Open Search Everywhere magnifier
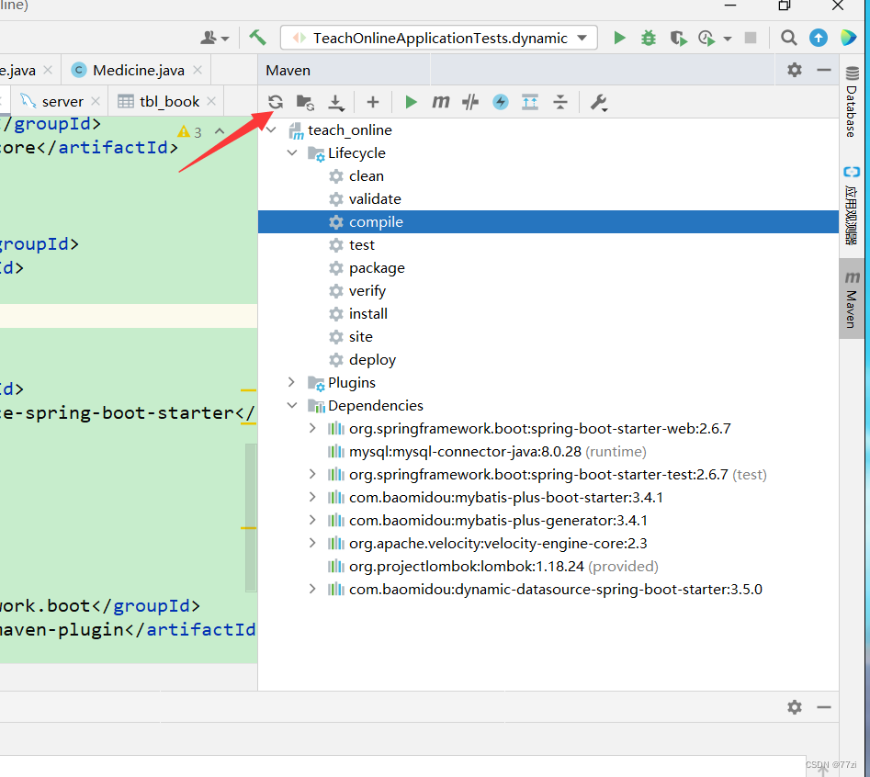Viewport: 870px width, 777px height. tap(788, 38)
